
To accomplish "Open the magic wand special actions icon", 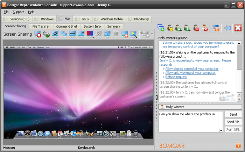I will [134, 34].
